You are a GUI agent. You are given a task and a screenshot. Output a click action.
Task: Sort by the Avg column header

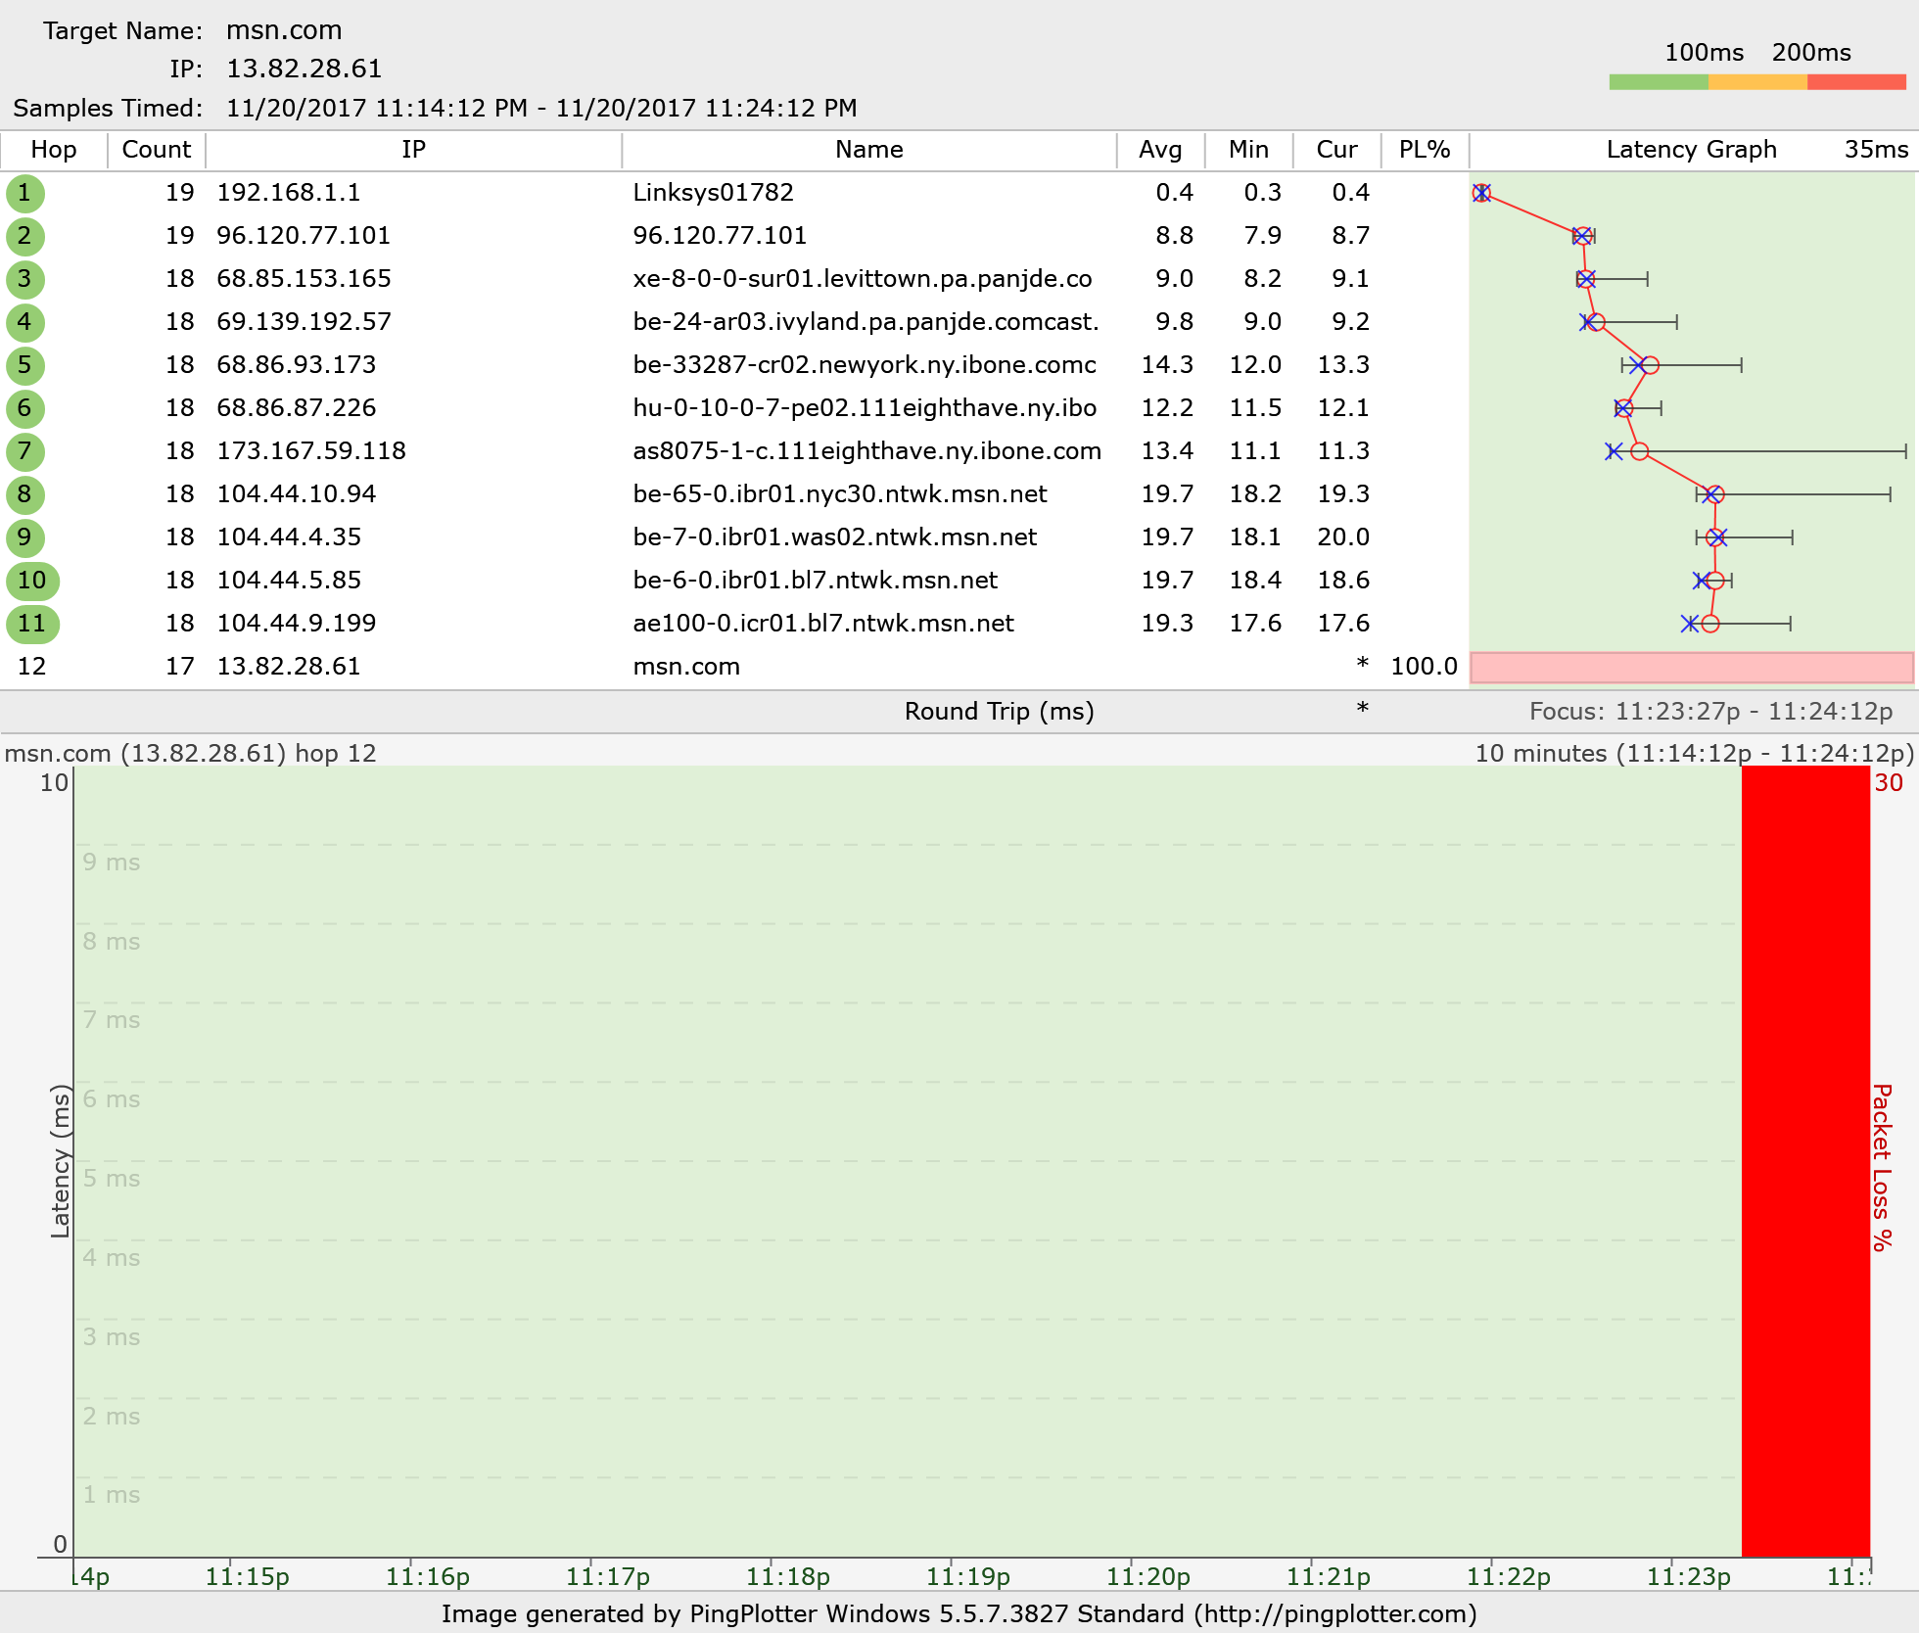pyautogui.click(x=1160, y=150)
